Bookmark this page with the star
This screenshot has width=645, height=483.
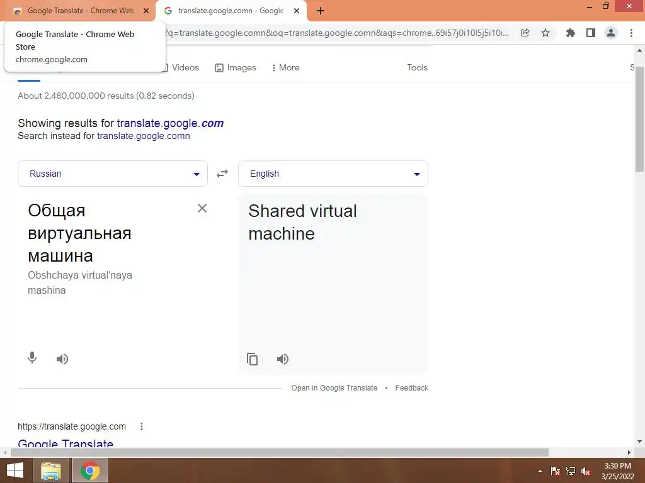coord(545,33)
